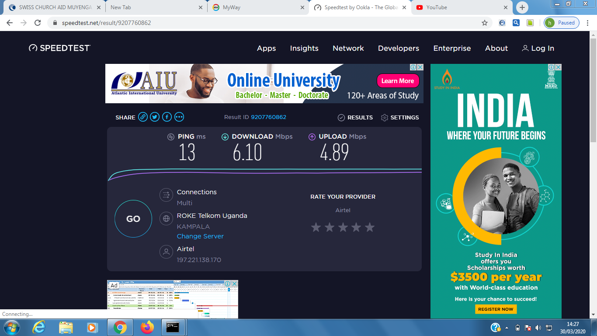Open more share options ellipsis icon
The image size is (597, 336).
pyautogui.click(x=179, y=117)
